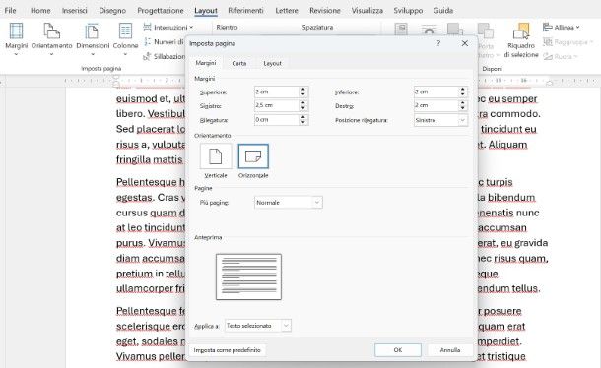Image resolution: width=601 pixels, height=368 pixels.
Task: Click the page preview thumbnail
Action: click(x=248, y=276)
